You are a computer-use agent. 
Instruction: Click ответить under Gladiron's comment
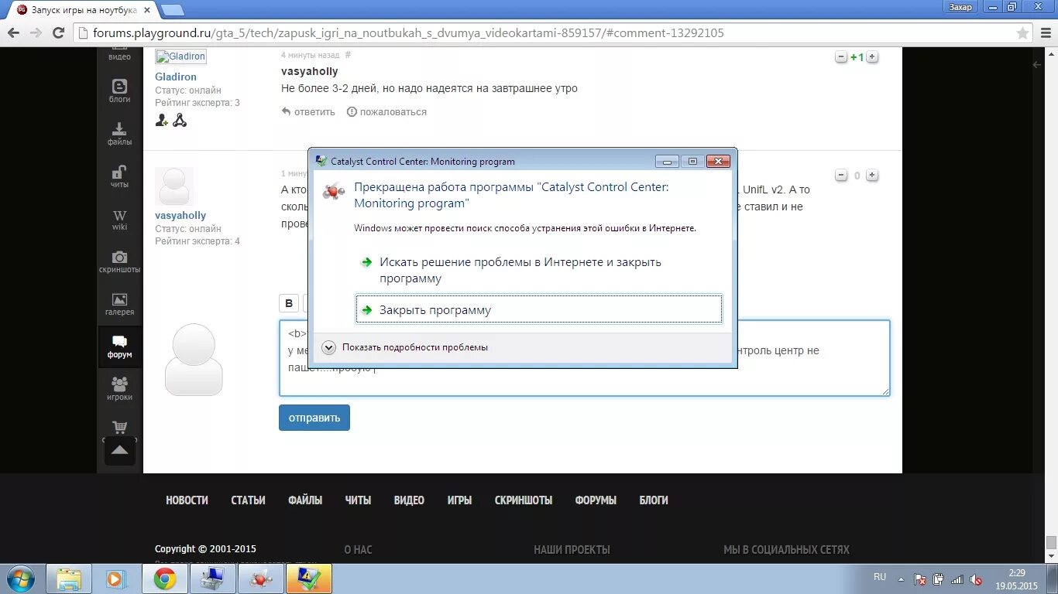pos(308,112)
